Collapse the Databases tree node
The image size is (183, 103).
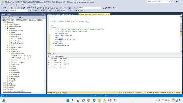4,22
